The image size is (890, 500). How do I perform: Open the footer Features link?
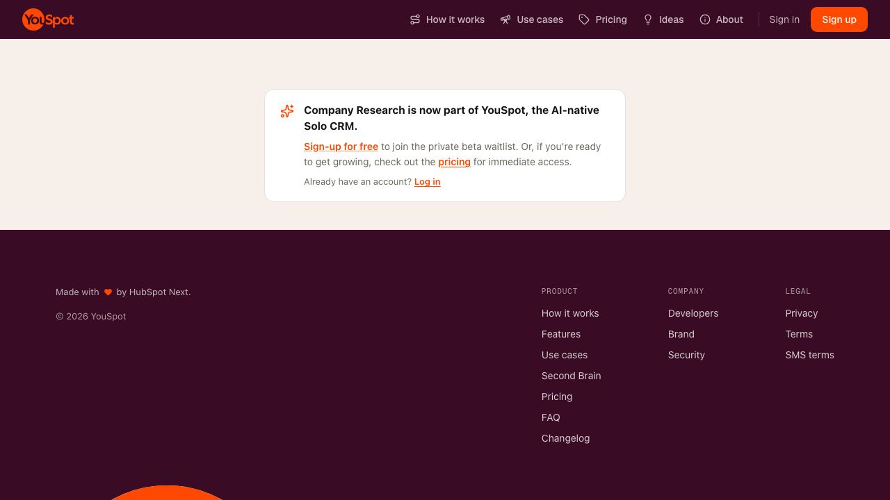[561, 334]
